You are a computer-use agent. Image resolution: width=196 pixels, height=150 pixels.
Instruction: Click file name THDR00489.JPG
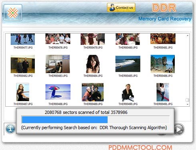(x=93, y=104)
